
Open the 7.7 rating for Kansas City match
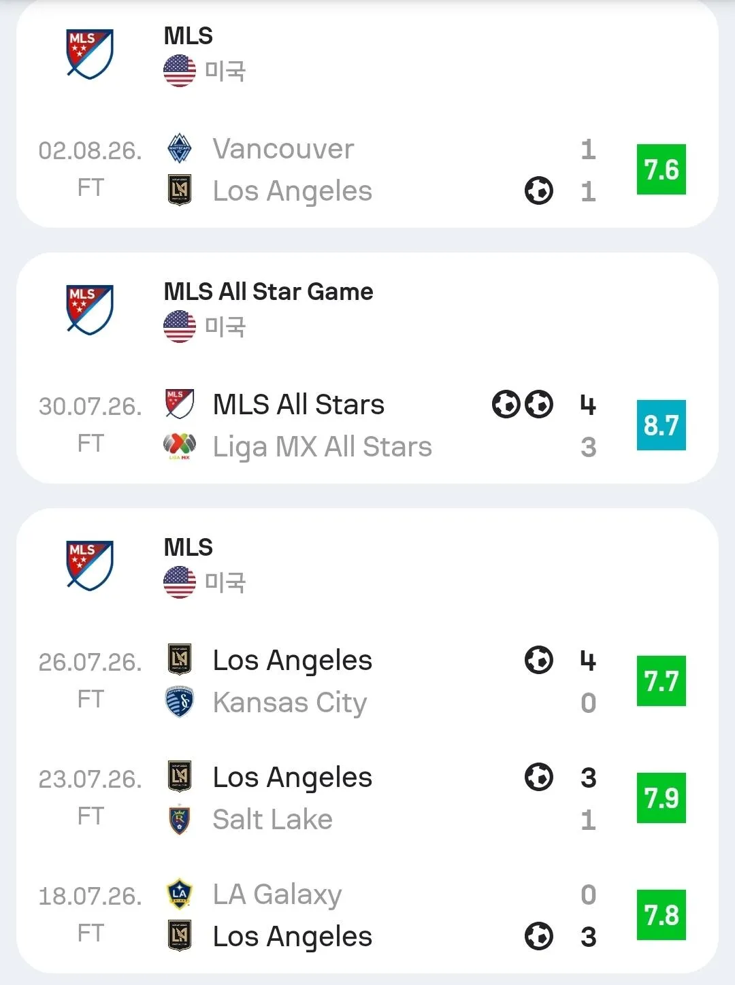pos(661,681)
